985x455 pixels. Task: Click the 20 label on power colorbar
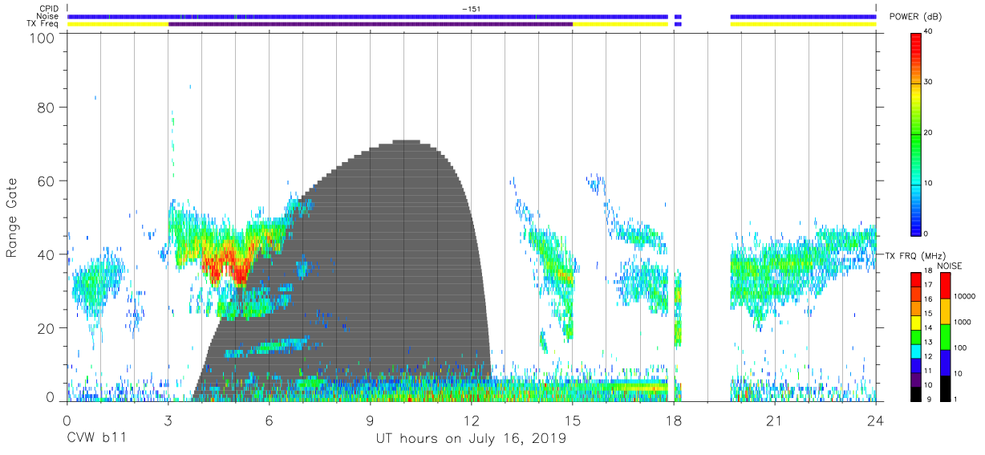point(928,133)
